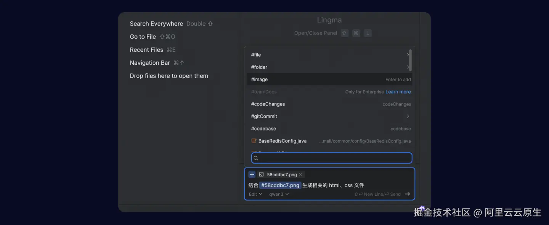Screen dimensions: 549x225
Task: Select the #file context option
Action: [x=329, y=55]
